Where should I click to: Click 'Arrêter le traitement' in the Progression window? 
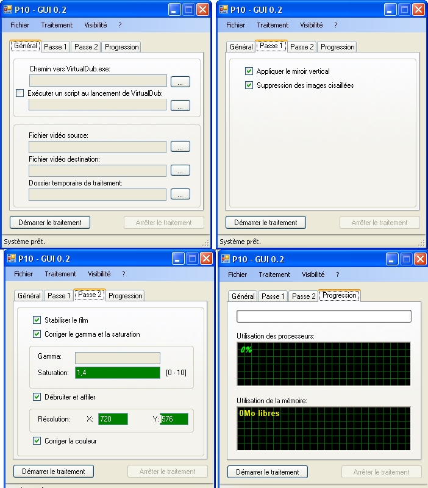[381, 472]
